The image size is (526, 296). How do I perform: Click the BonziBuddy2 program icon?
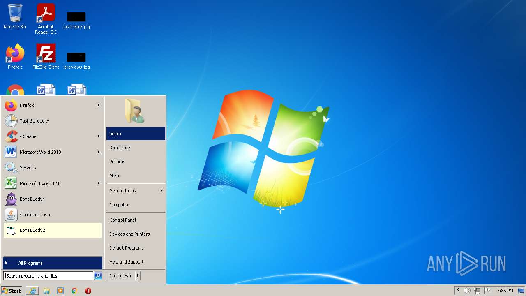(x=11, y=230)
